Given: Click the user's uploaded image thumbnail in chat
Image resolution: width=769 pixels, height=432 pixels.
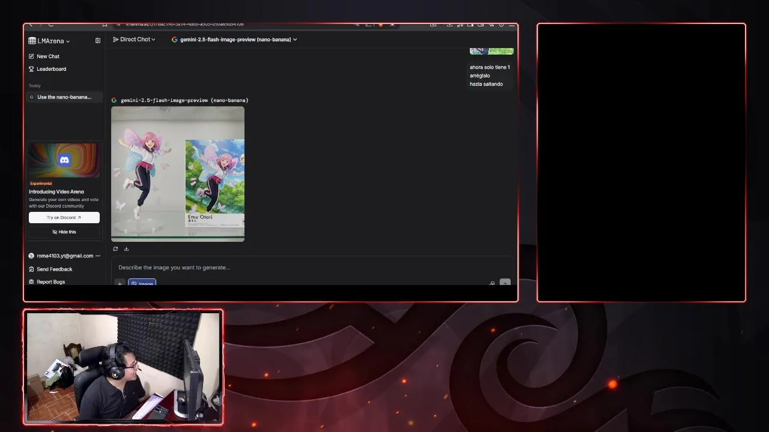Looking at the screenshot, I should 491,51.
